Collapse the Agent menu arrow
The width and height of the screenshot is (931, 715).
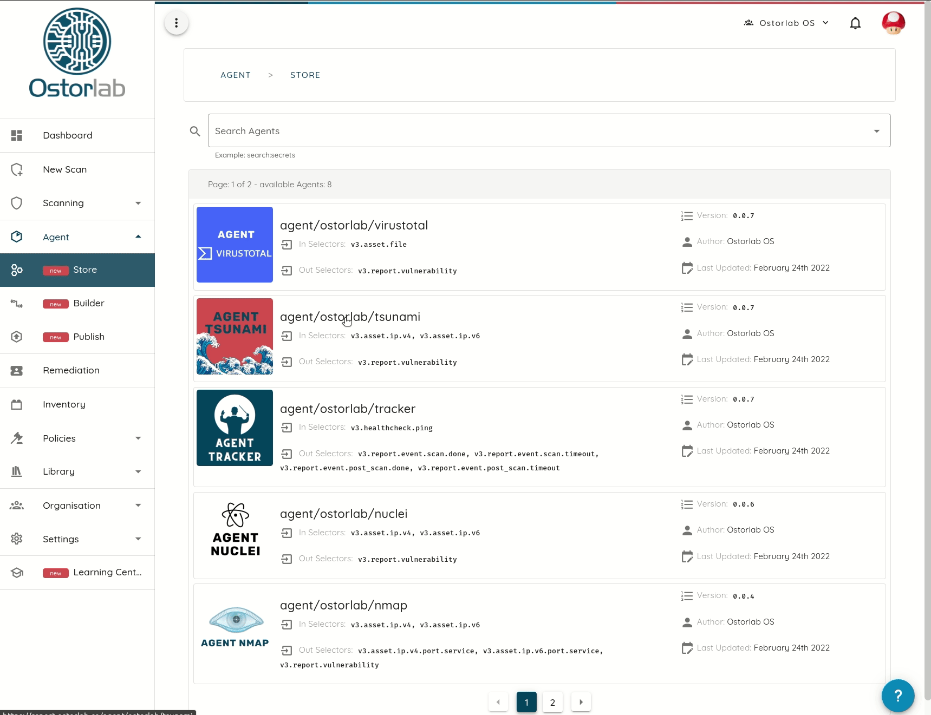(138, 237)
